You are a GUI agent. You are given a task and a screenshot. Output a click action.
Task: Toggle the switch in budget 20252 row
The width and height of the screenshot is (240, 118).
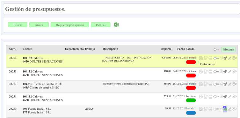pyautogui.click(x=216, y=84)
